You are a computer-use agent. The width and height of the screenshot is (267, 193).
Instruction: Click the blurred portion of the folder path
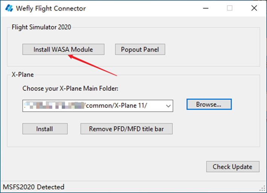(55, 106)
